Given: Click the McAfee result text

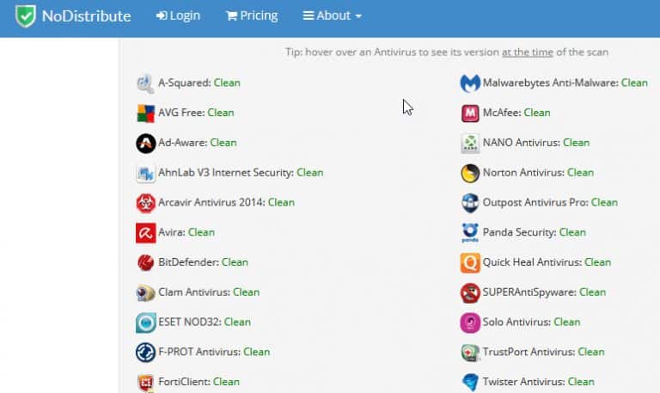Looking at the screenshot, I should pos(516,113).
